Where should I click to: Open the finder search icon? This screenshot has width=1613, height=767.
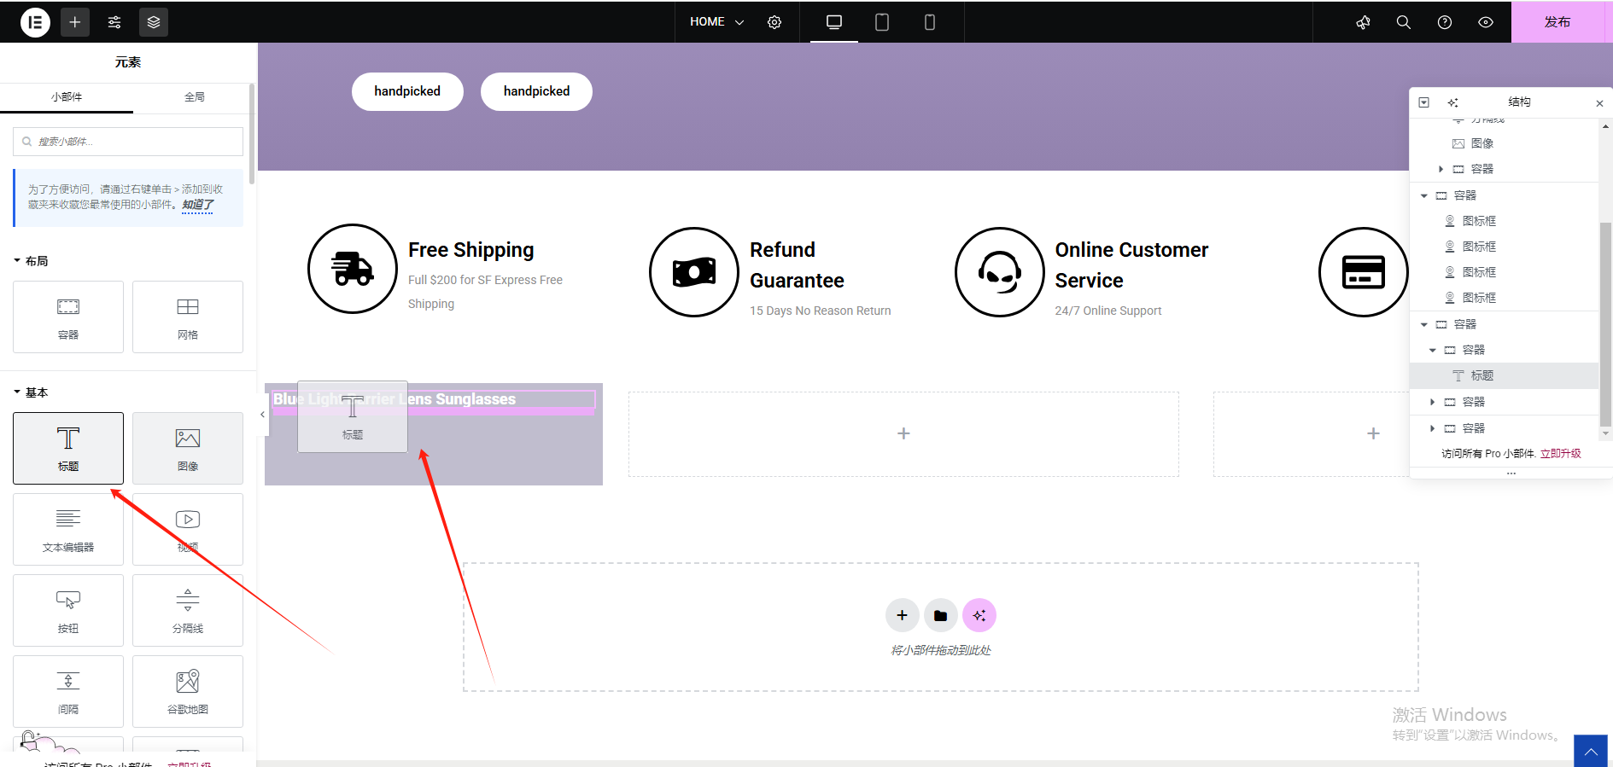(1404, 22)
